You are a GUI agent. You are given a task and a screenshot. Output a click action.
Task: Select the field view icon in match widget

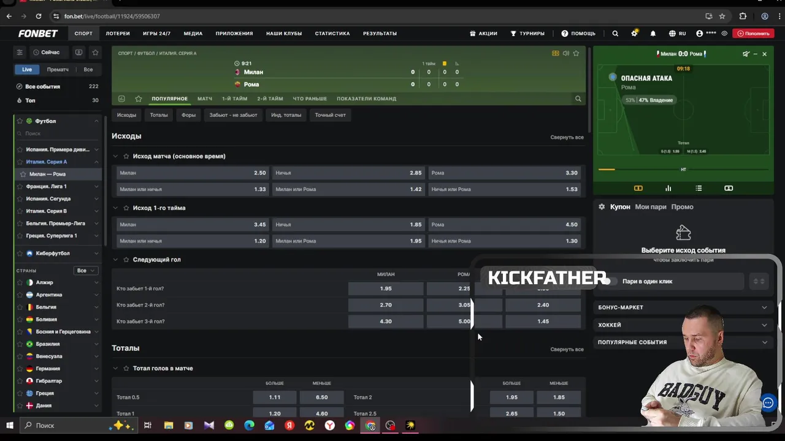pyautogui.click(x=638, y=188)
